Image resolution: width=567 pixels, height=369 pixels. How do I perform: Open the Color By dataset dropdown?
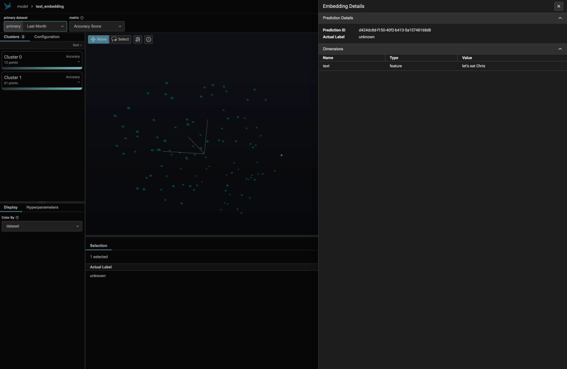[42, 226]
